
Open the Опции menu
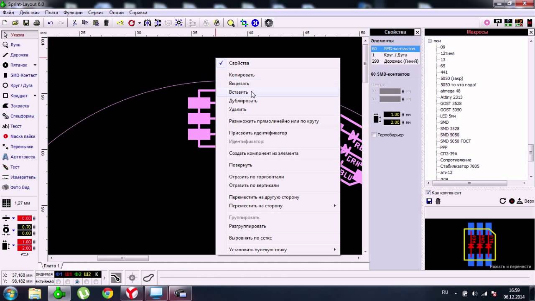pos(117,13)
